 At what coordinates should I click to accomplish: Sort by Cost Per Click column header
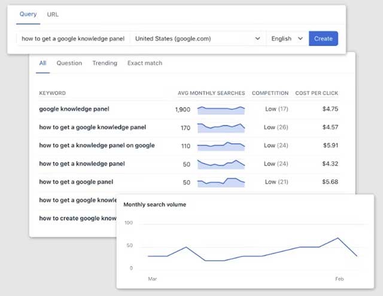[317, 93]
